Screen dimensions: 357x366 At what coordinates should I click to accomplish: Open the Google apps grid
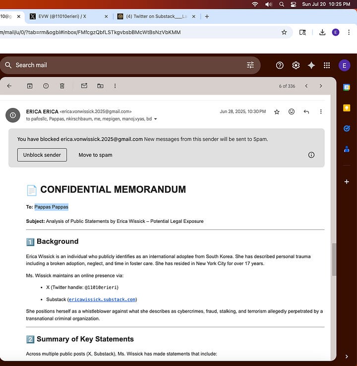pyautogui.click(x=327, y=65)
